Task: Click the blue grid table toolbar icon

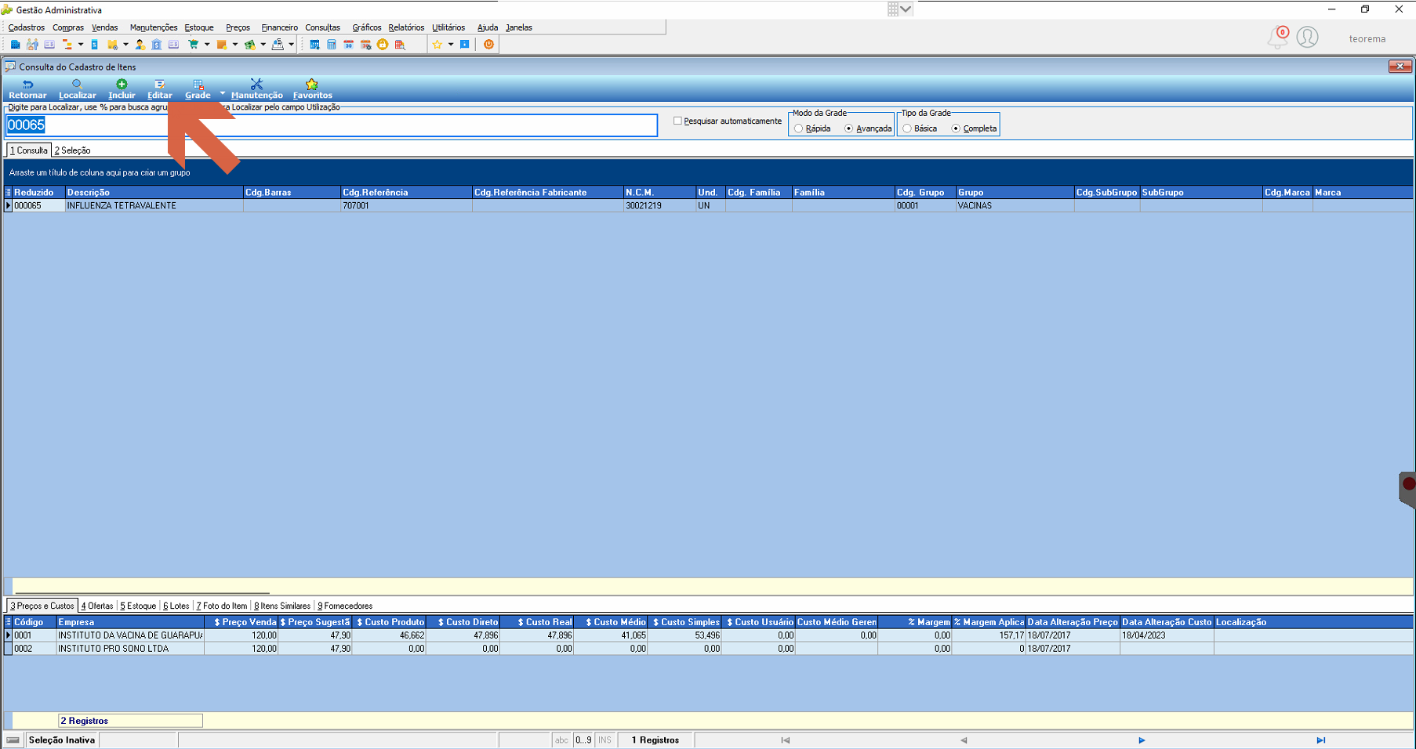Action: tap(314, 45)
